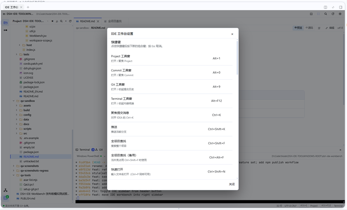This screenshot has height=210, width=347.
Task: Click the locate file icon in Project header
Action: [57, 21]
